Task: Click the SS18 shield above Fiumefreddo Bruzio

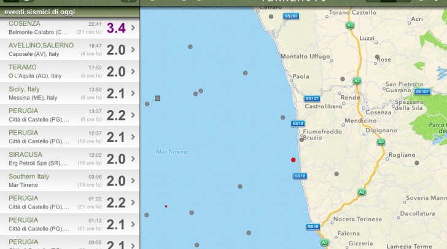Action: pos(298,124)
